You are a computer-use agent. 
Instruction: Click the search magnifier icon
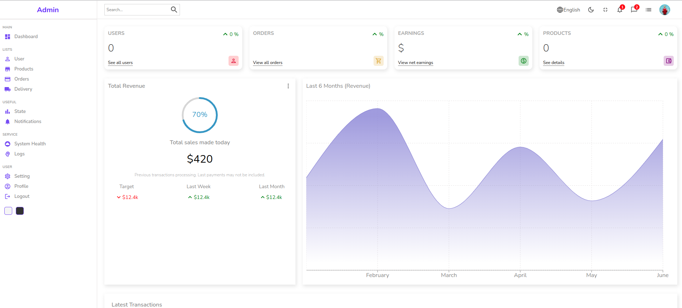click(x=174, y=10)
